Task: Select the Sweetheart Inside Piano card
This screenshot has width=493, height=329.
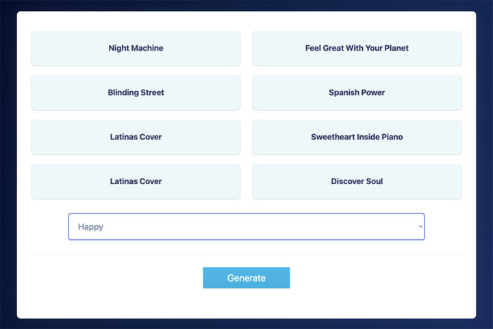Action: click(357, 137)
